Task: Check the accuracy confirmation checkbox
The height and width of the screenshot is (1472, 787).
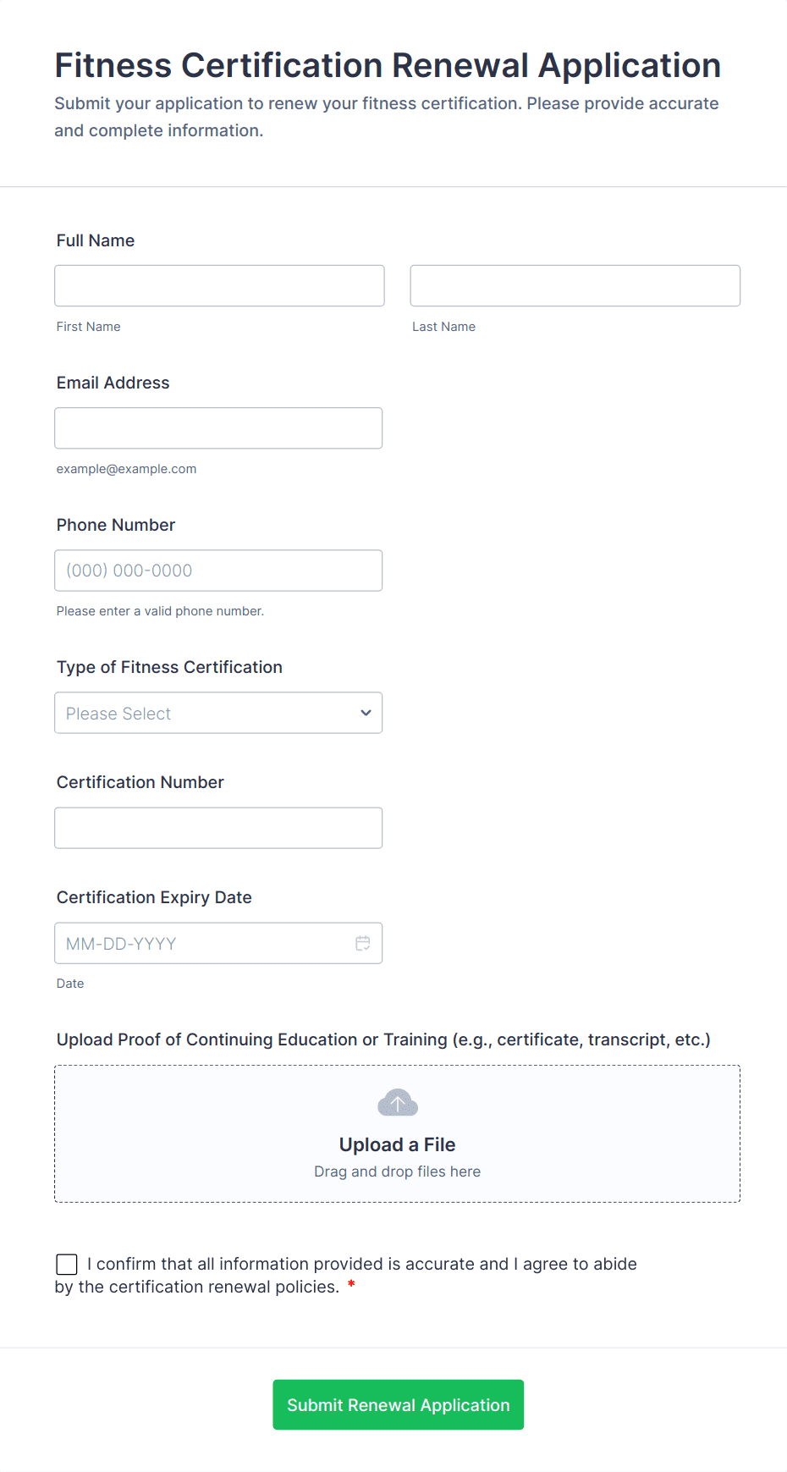Action: coord(67,1265)
